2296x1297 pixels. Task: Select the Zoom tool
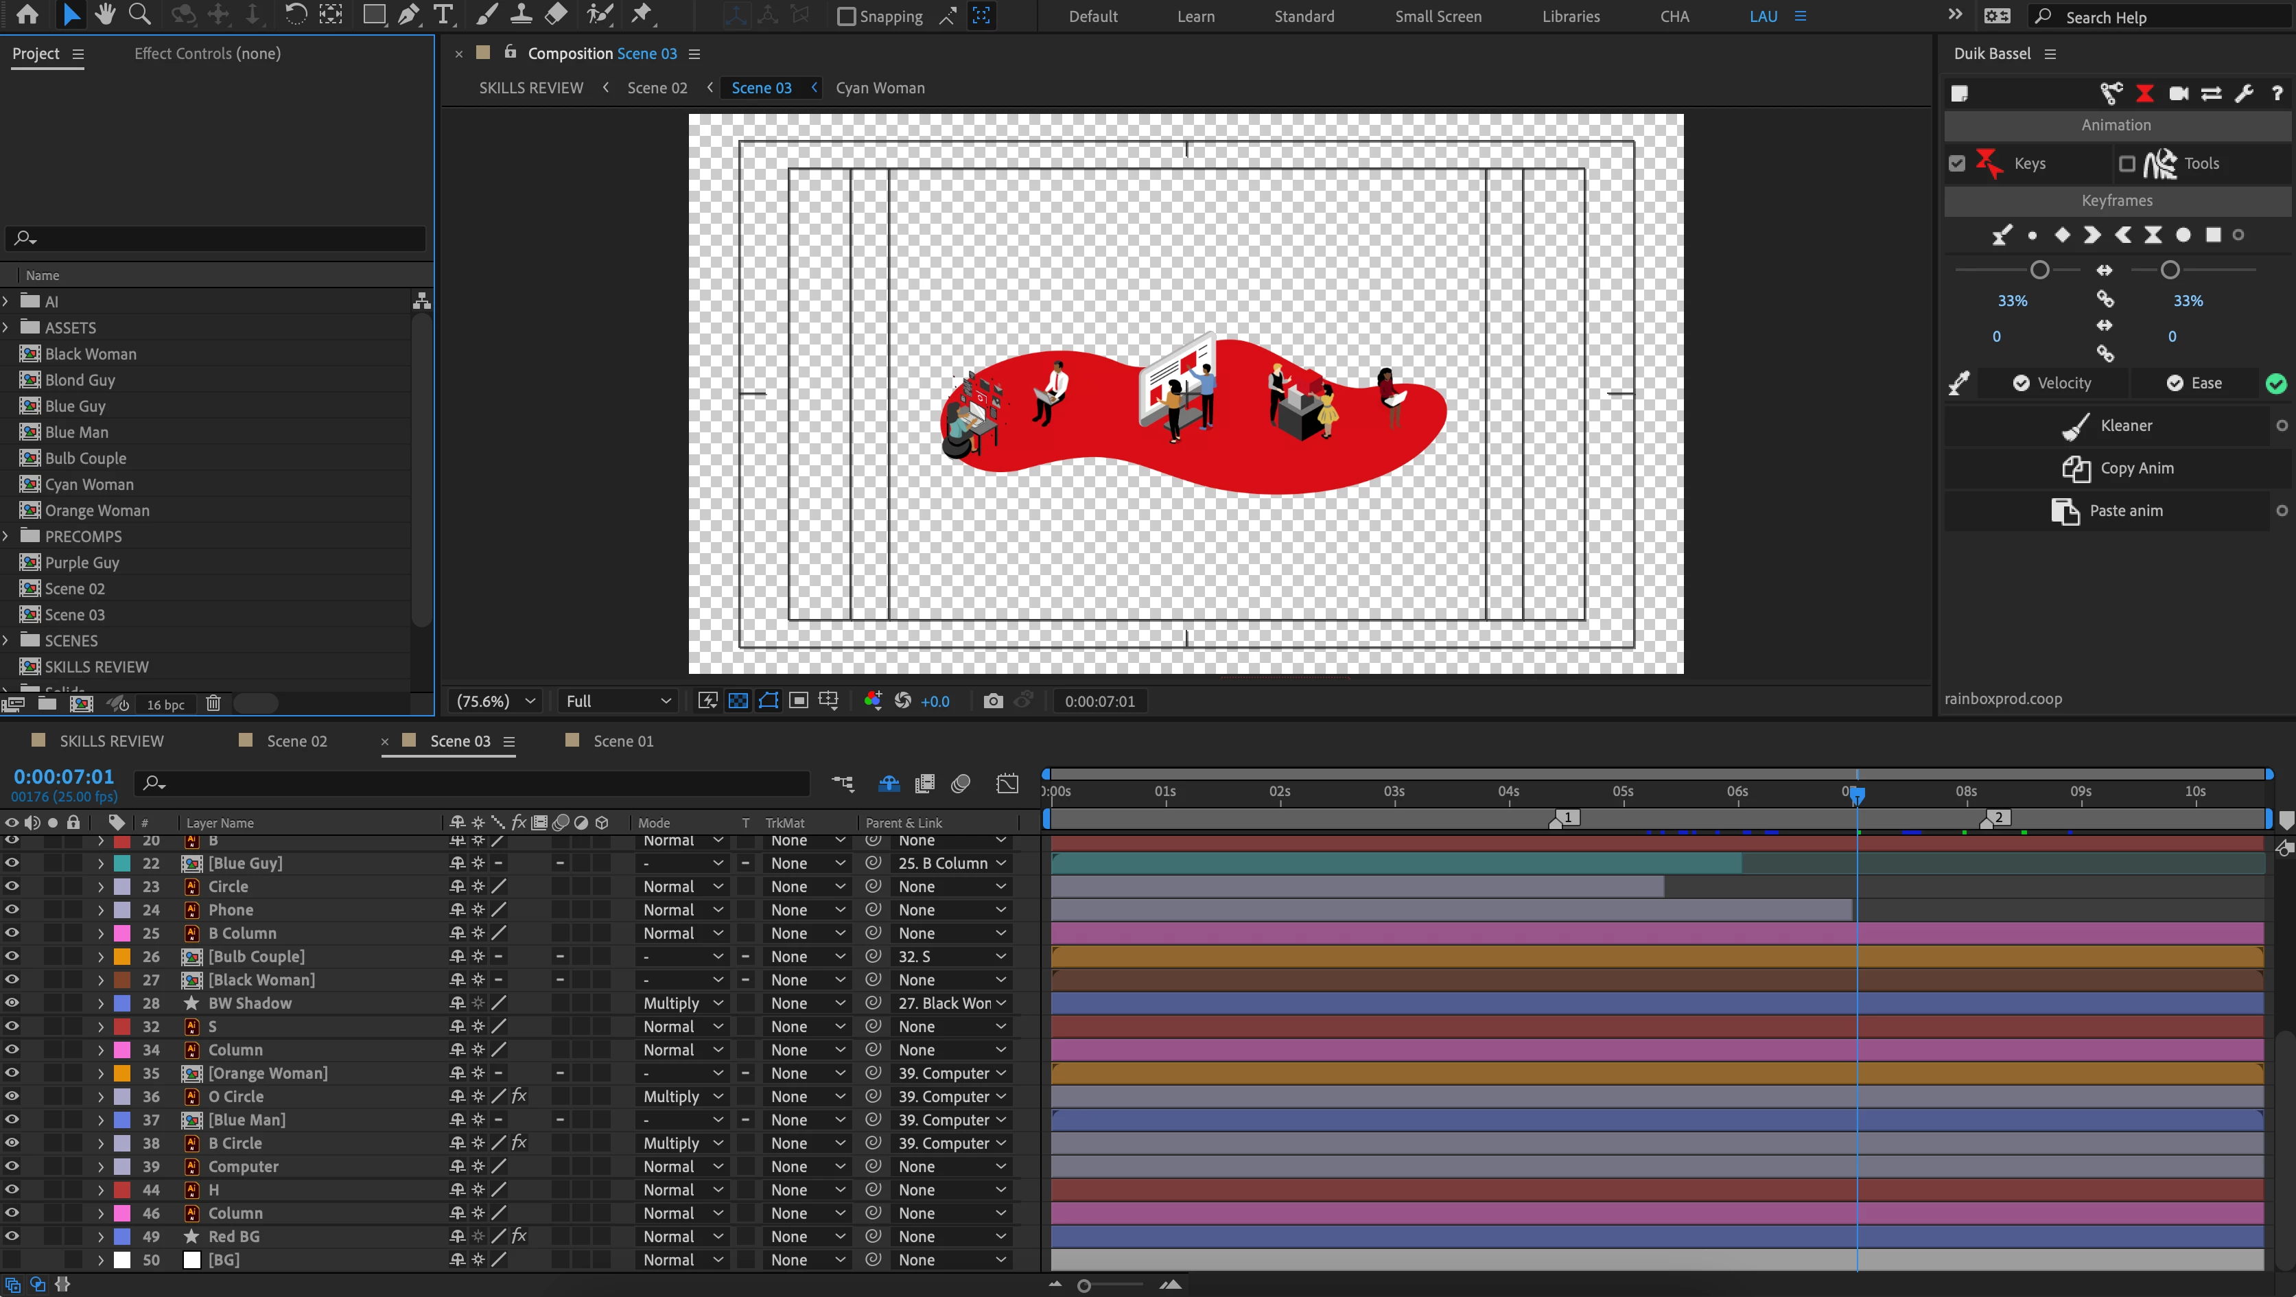point(139,15)
